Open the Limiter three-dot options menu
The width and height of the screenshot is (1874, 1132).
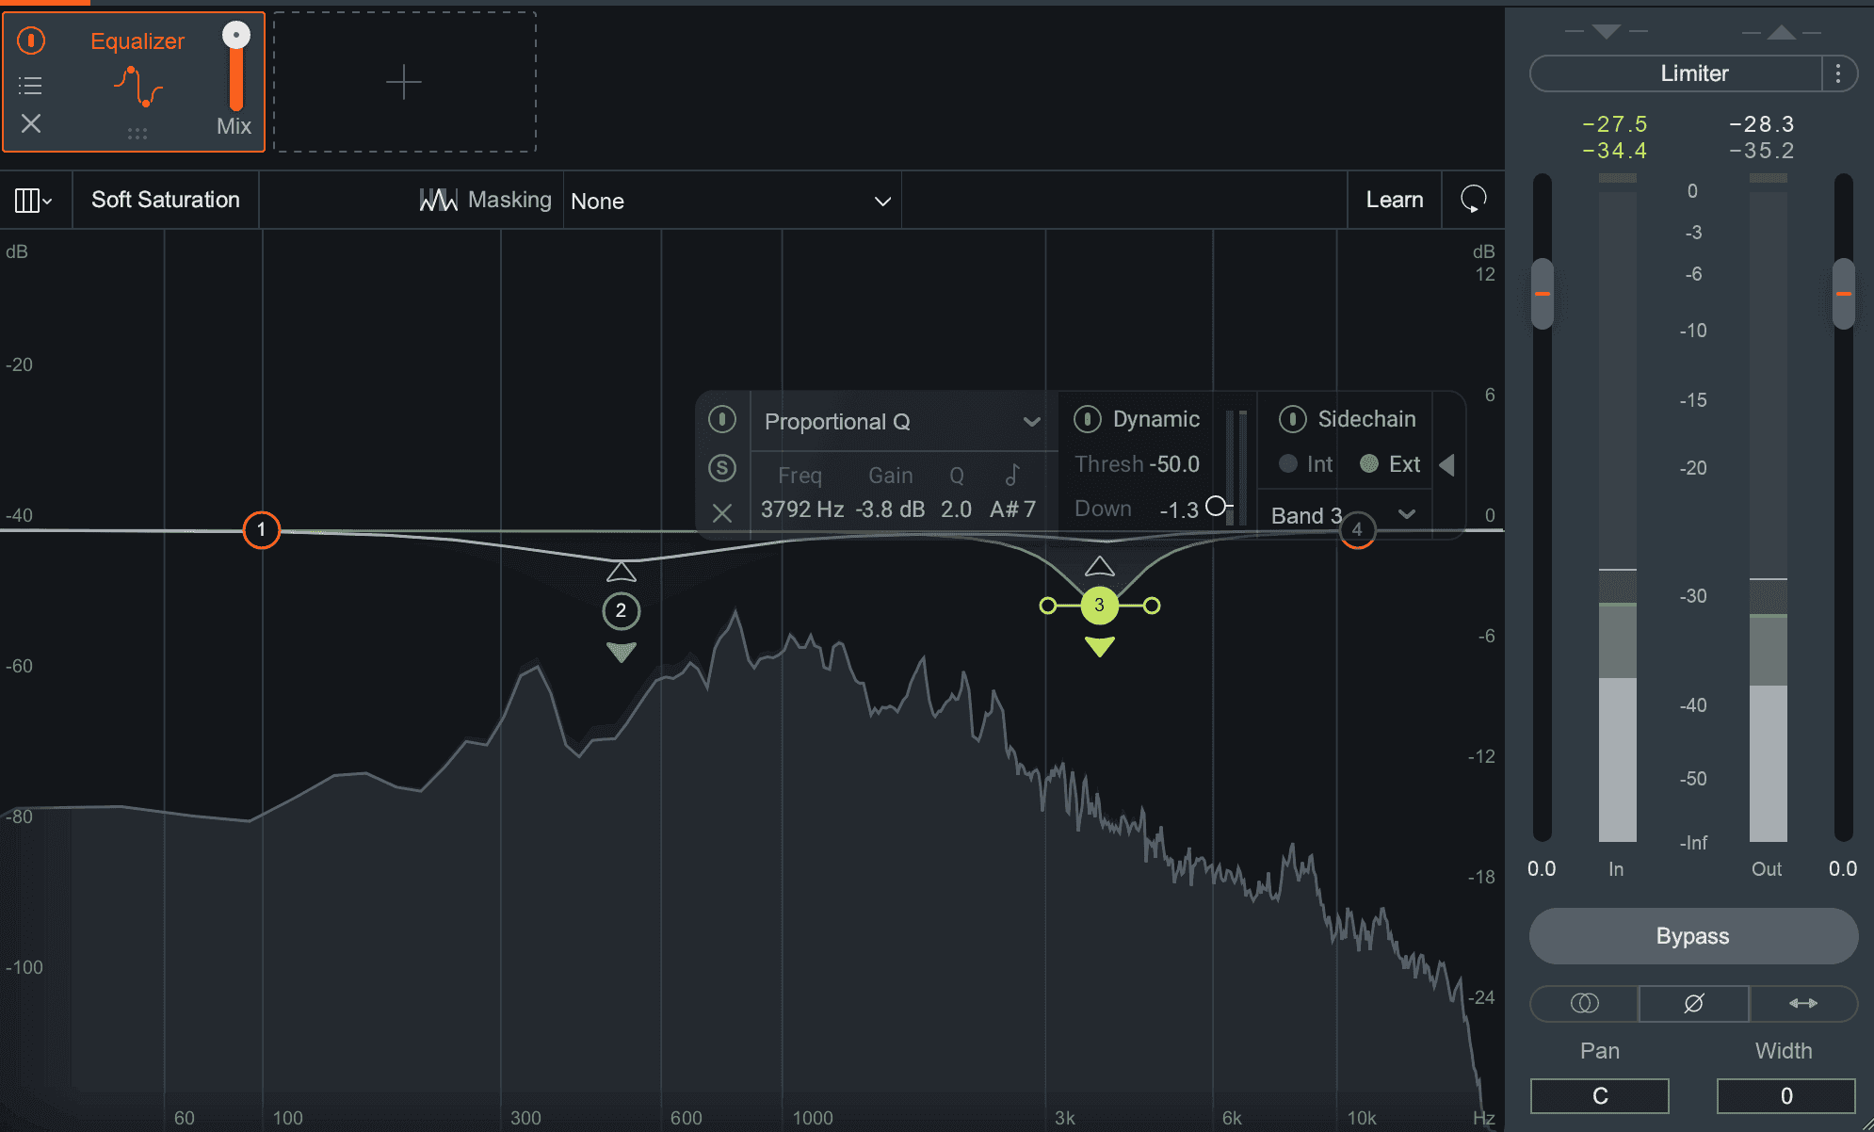click(1838, 73)
